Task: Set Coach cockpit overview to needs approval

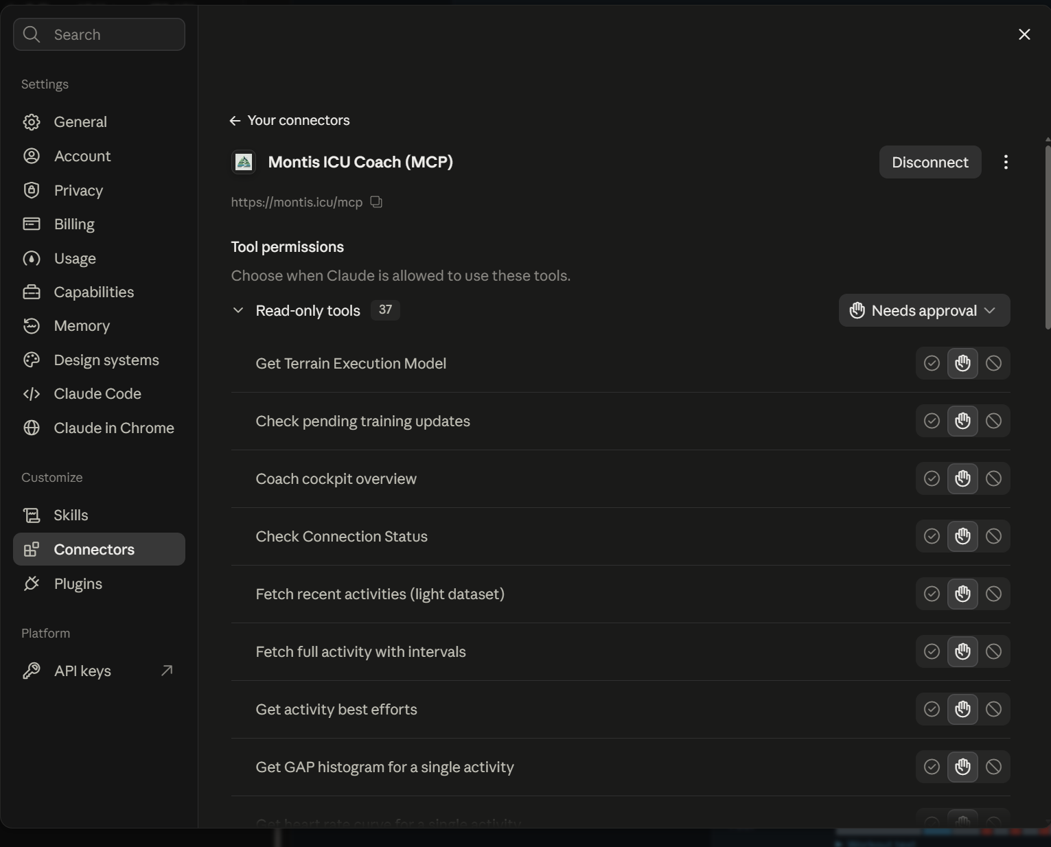Action: click(x=962, y=478)
